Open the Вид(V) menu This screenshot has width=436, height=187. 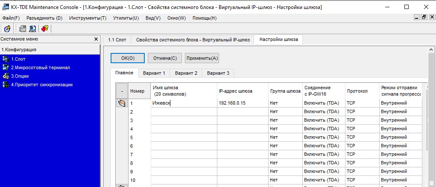153,18
